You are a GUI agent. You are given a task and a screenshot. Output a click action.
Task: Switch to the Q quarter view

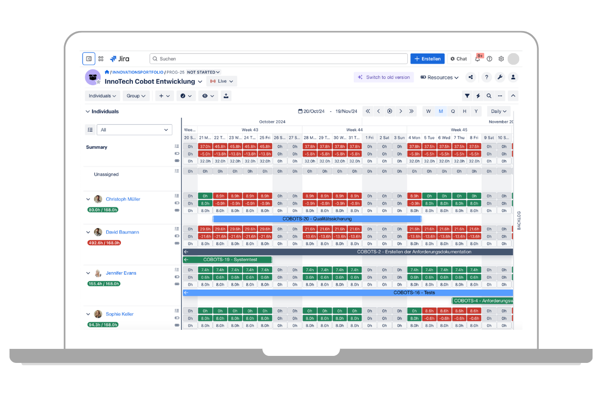coord(453,111)
